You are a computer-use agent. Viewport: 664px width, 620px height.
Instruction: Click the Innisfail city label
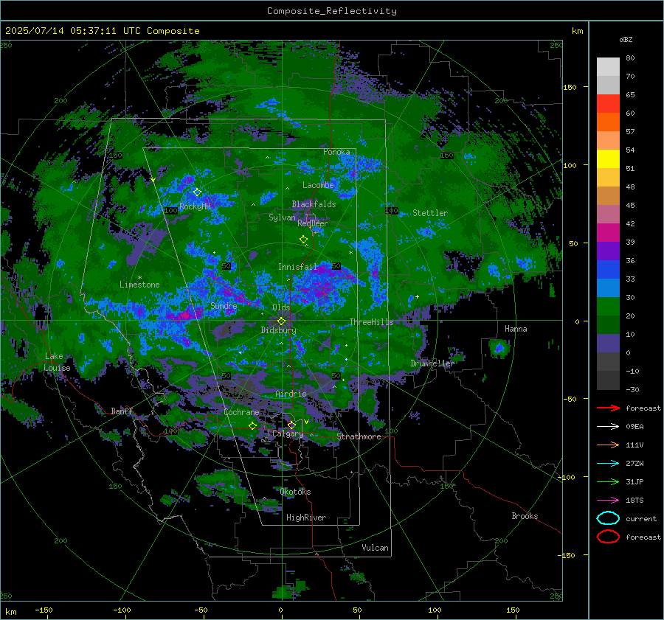[x=297, y=267]
